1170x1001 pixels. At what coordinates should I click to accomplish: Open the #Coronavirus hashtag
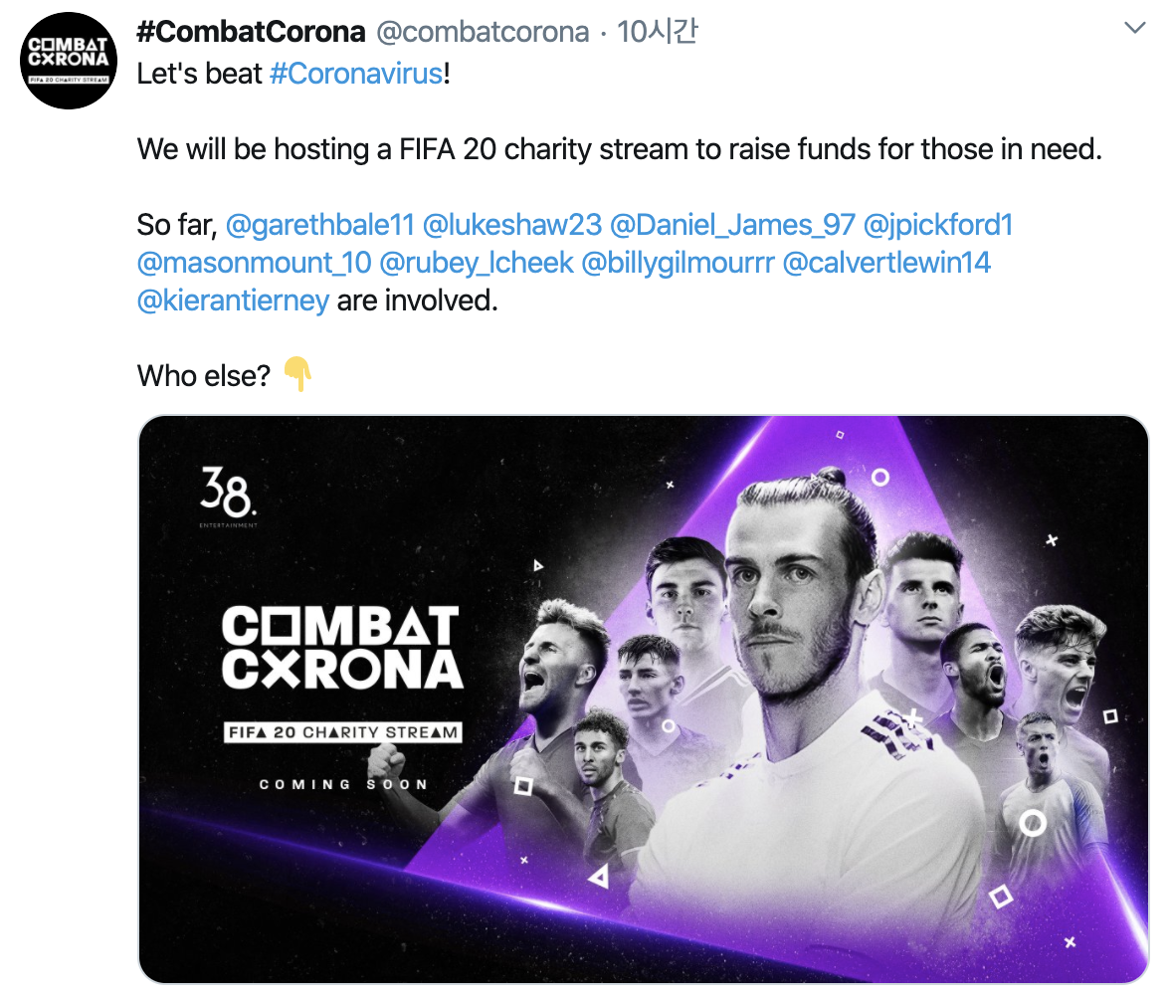[x=355, y=74]
